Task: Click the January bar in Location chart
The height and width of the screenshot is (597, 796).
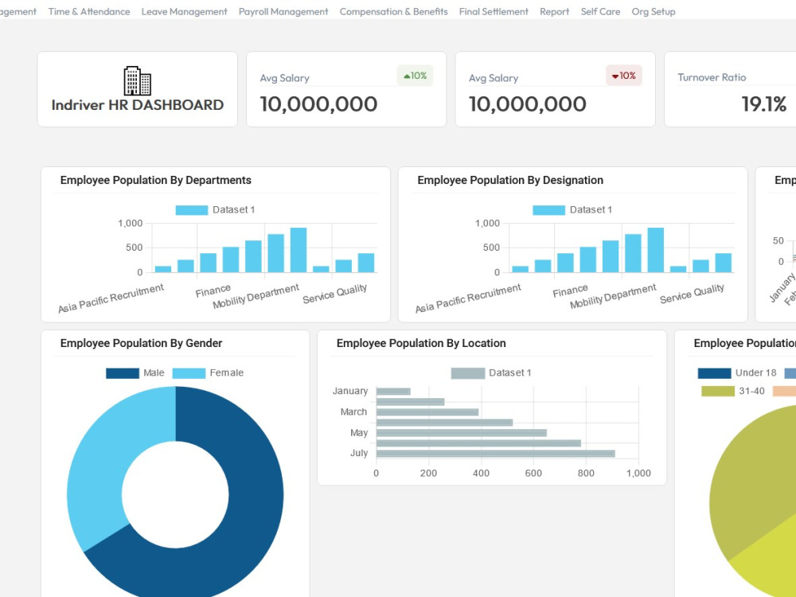Action: coord(393,392)
